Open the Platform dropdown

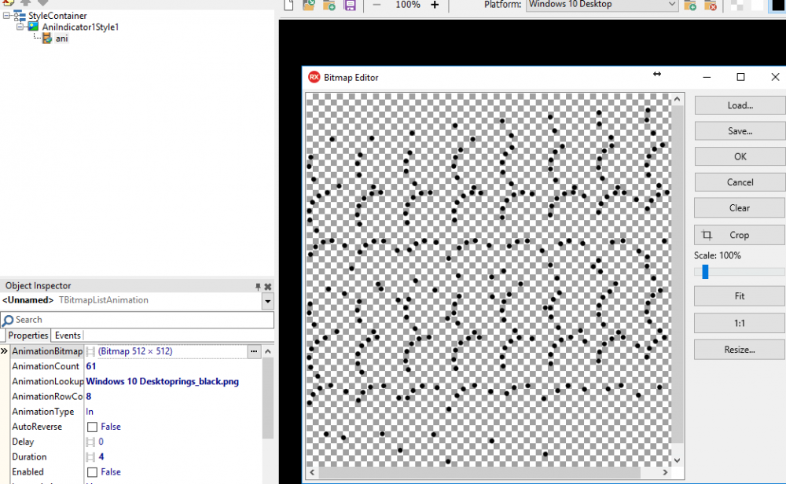(x=672, y=5)
